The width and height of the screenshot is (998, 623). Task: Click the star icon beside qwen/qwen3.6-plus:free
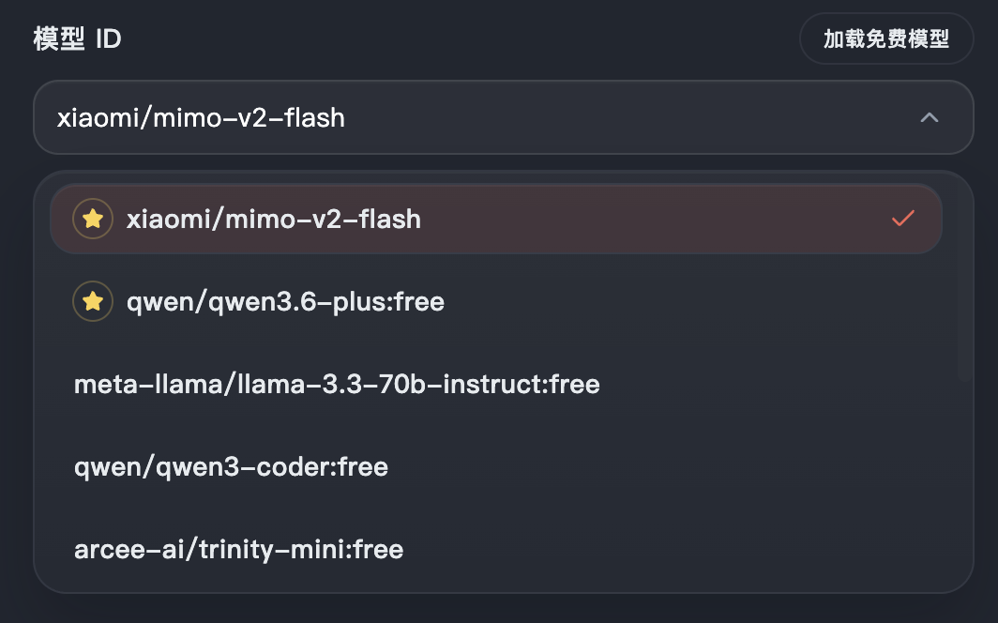(x=92, y=301)
